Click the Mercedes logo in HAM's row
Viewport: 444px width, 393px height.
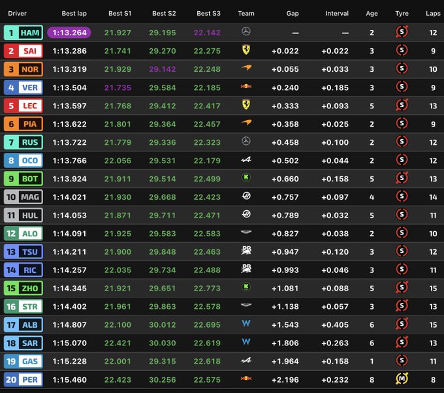[x=246, y=31]
